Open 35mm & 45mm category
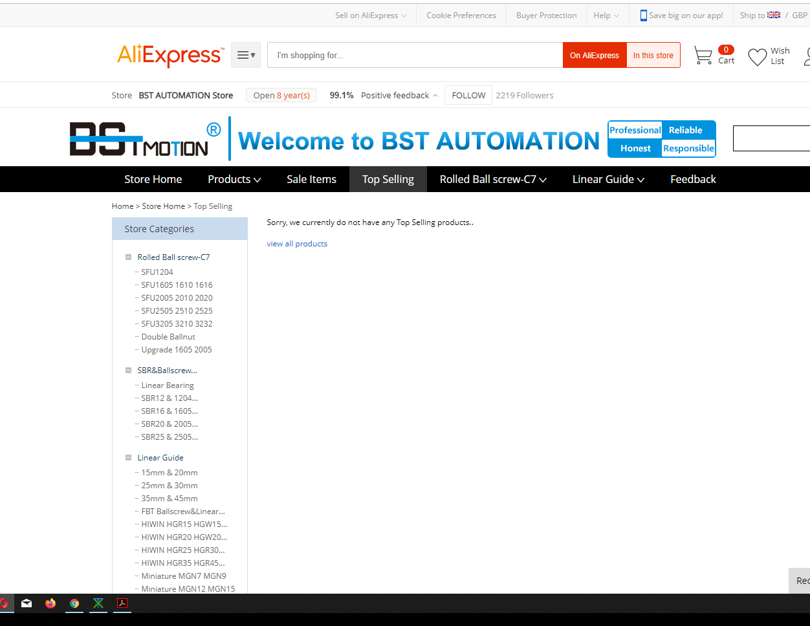 tap(170, 499)
